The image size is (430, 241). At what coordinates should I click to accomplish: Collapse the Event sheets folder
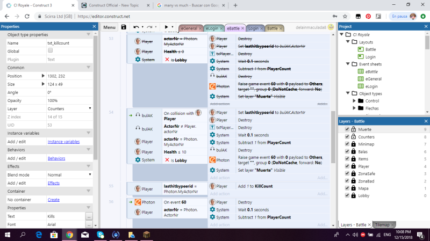tap(348, 64)
